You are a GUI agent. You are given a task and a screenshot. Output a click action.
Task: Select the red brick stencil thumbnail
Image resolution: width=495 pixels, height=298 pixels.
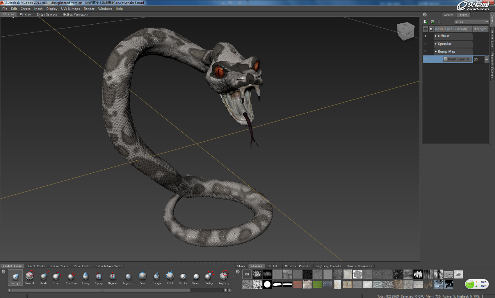click(x=297, y=284)
